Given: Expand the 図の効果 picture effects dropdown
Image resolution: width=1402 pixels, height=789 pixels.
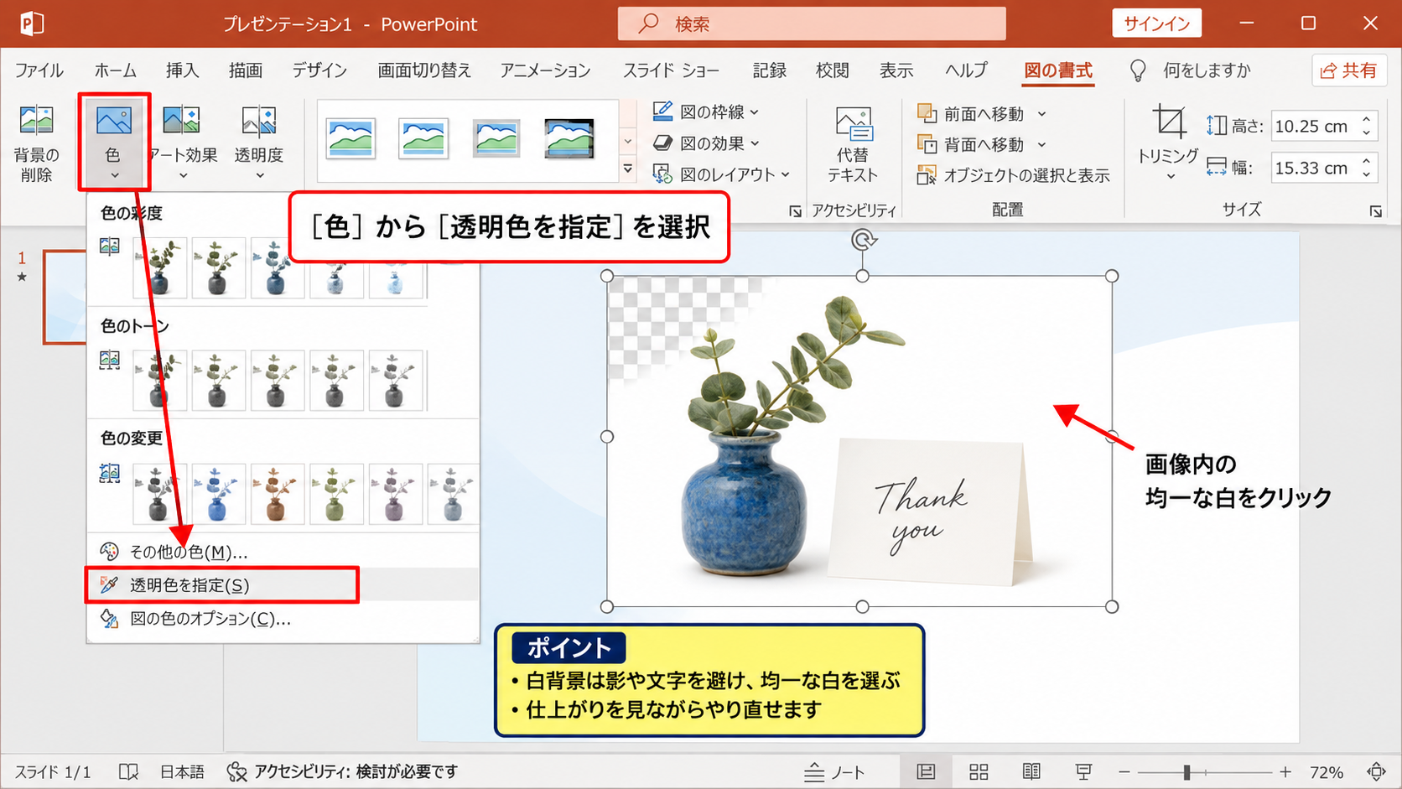Looking at the screenshot, I should 755,143.
